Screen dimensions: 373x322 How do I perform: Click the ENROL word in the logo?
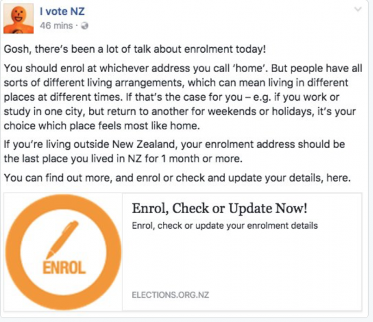click(x=64, y=269)
